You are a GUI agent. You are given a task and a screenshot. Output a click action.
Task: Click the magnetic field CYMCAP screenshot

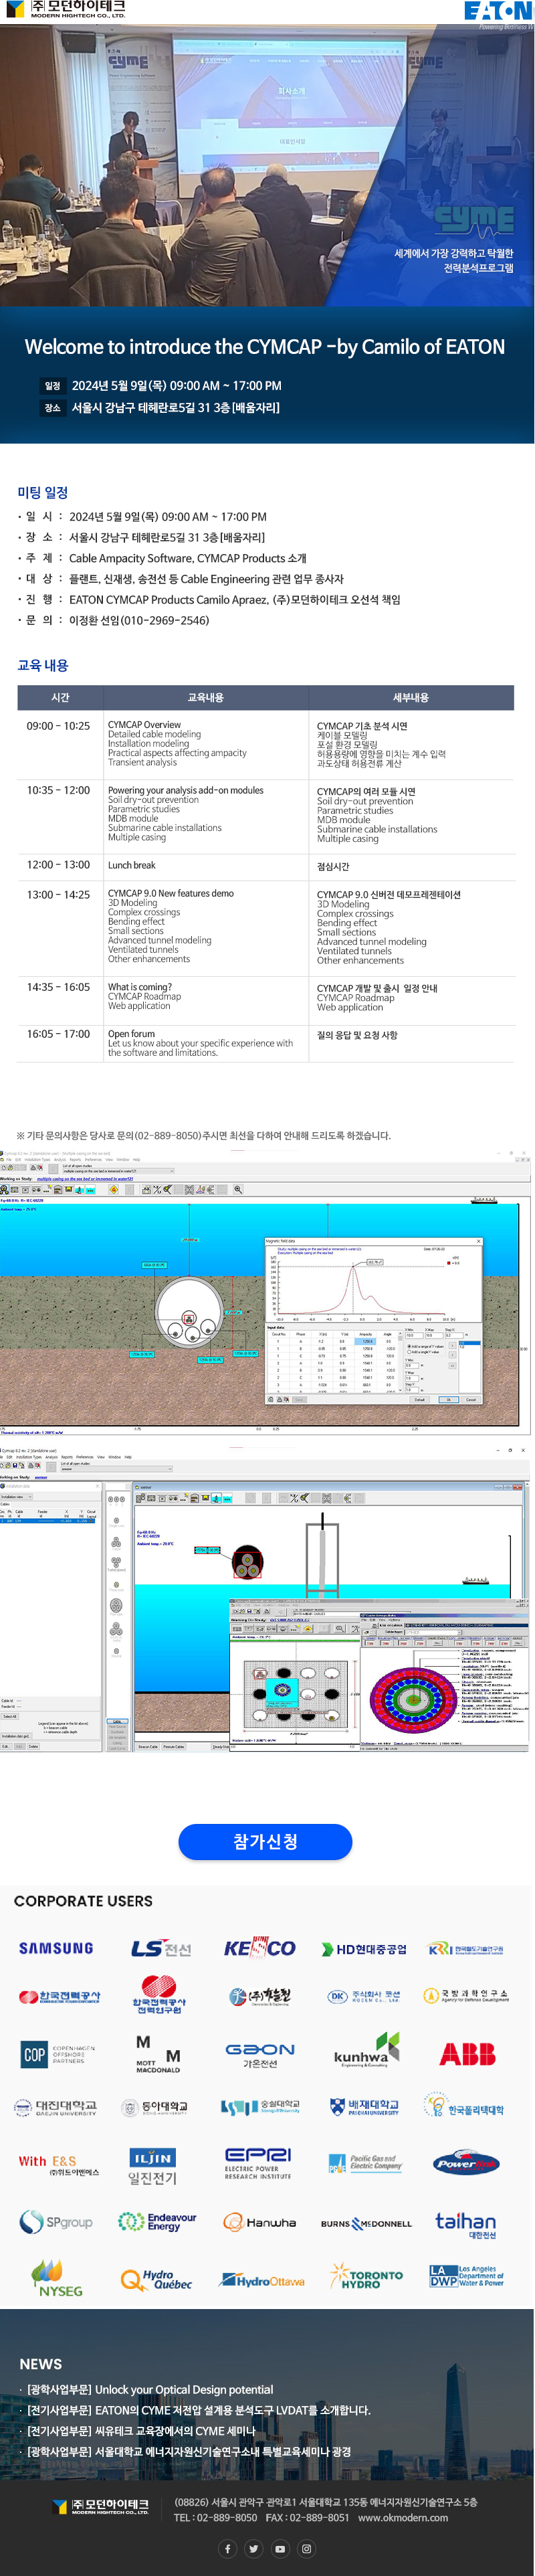[x=265, y=1292]
